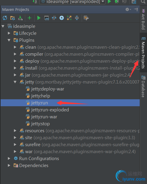Viewport: 147px width, 184px height.
Task: Open the Database side tab
Action: click(x=143, y=86)
